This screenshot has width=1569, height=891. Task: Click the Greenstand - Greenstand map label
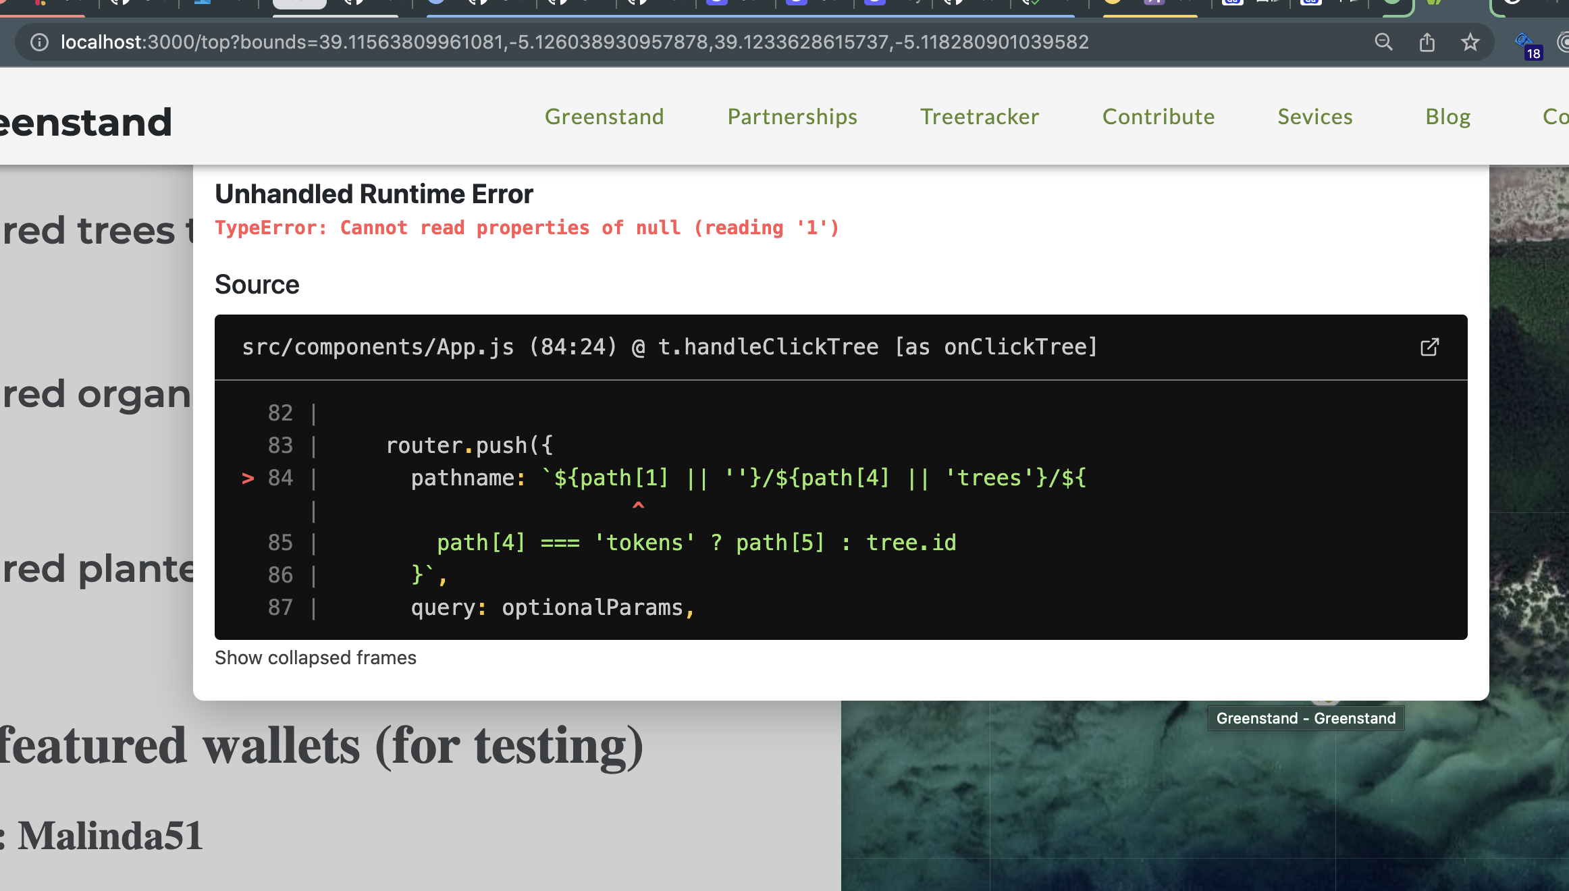[x=1305, y=718]
